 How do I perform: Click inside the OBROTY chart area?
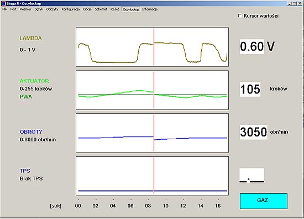(152, 133)
